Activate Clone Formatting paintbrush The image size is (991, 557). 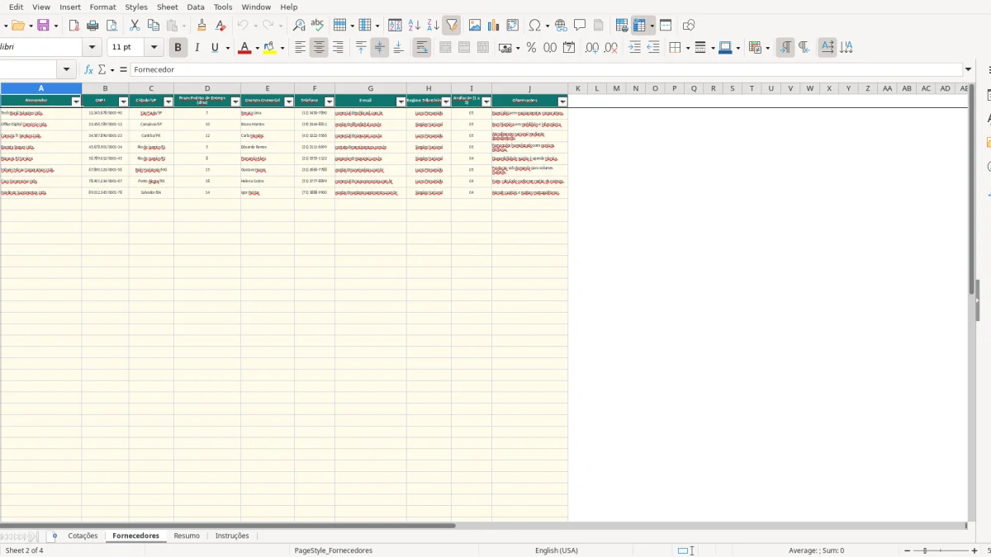202,26
